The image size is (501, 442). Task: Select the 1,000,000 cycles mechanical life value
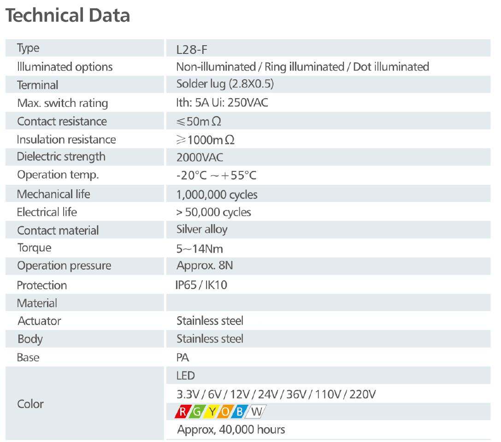tap(217, 194)
